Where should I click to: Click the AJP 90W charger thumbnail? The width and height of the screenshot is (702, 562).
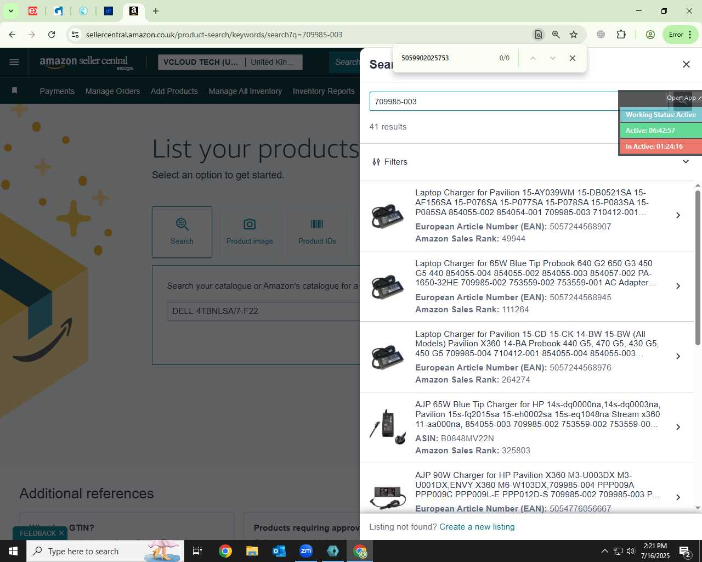tap(388, 497)
